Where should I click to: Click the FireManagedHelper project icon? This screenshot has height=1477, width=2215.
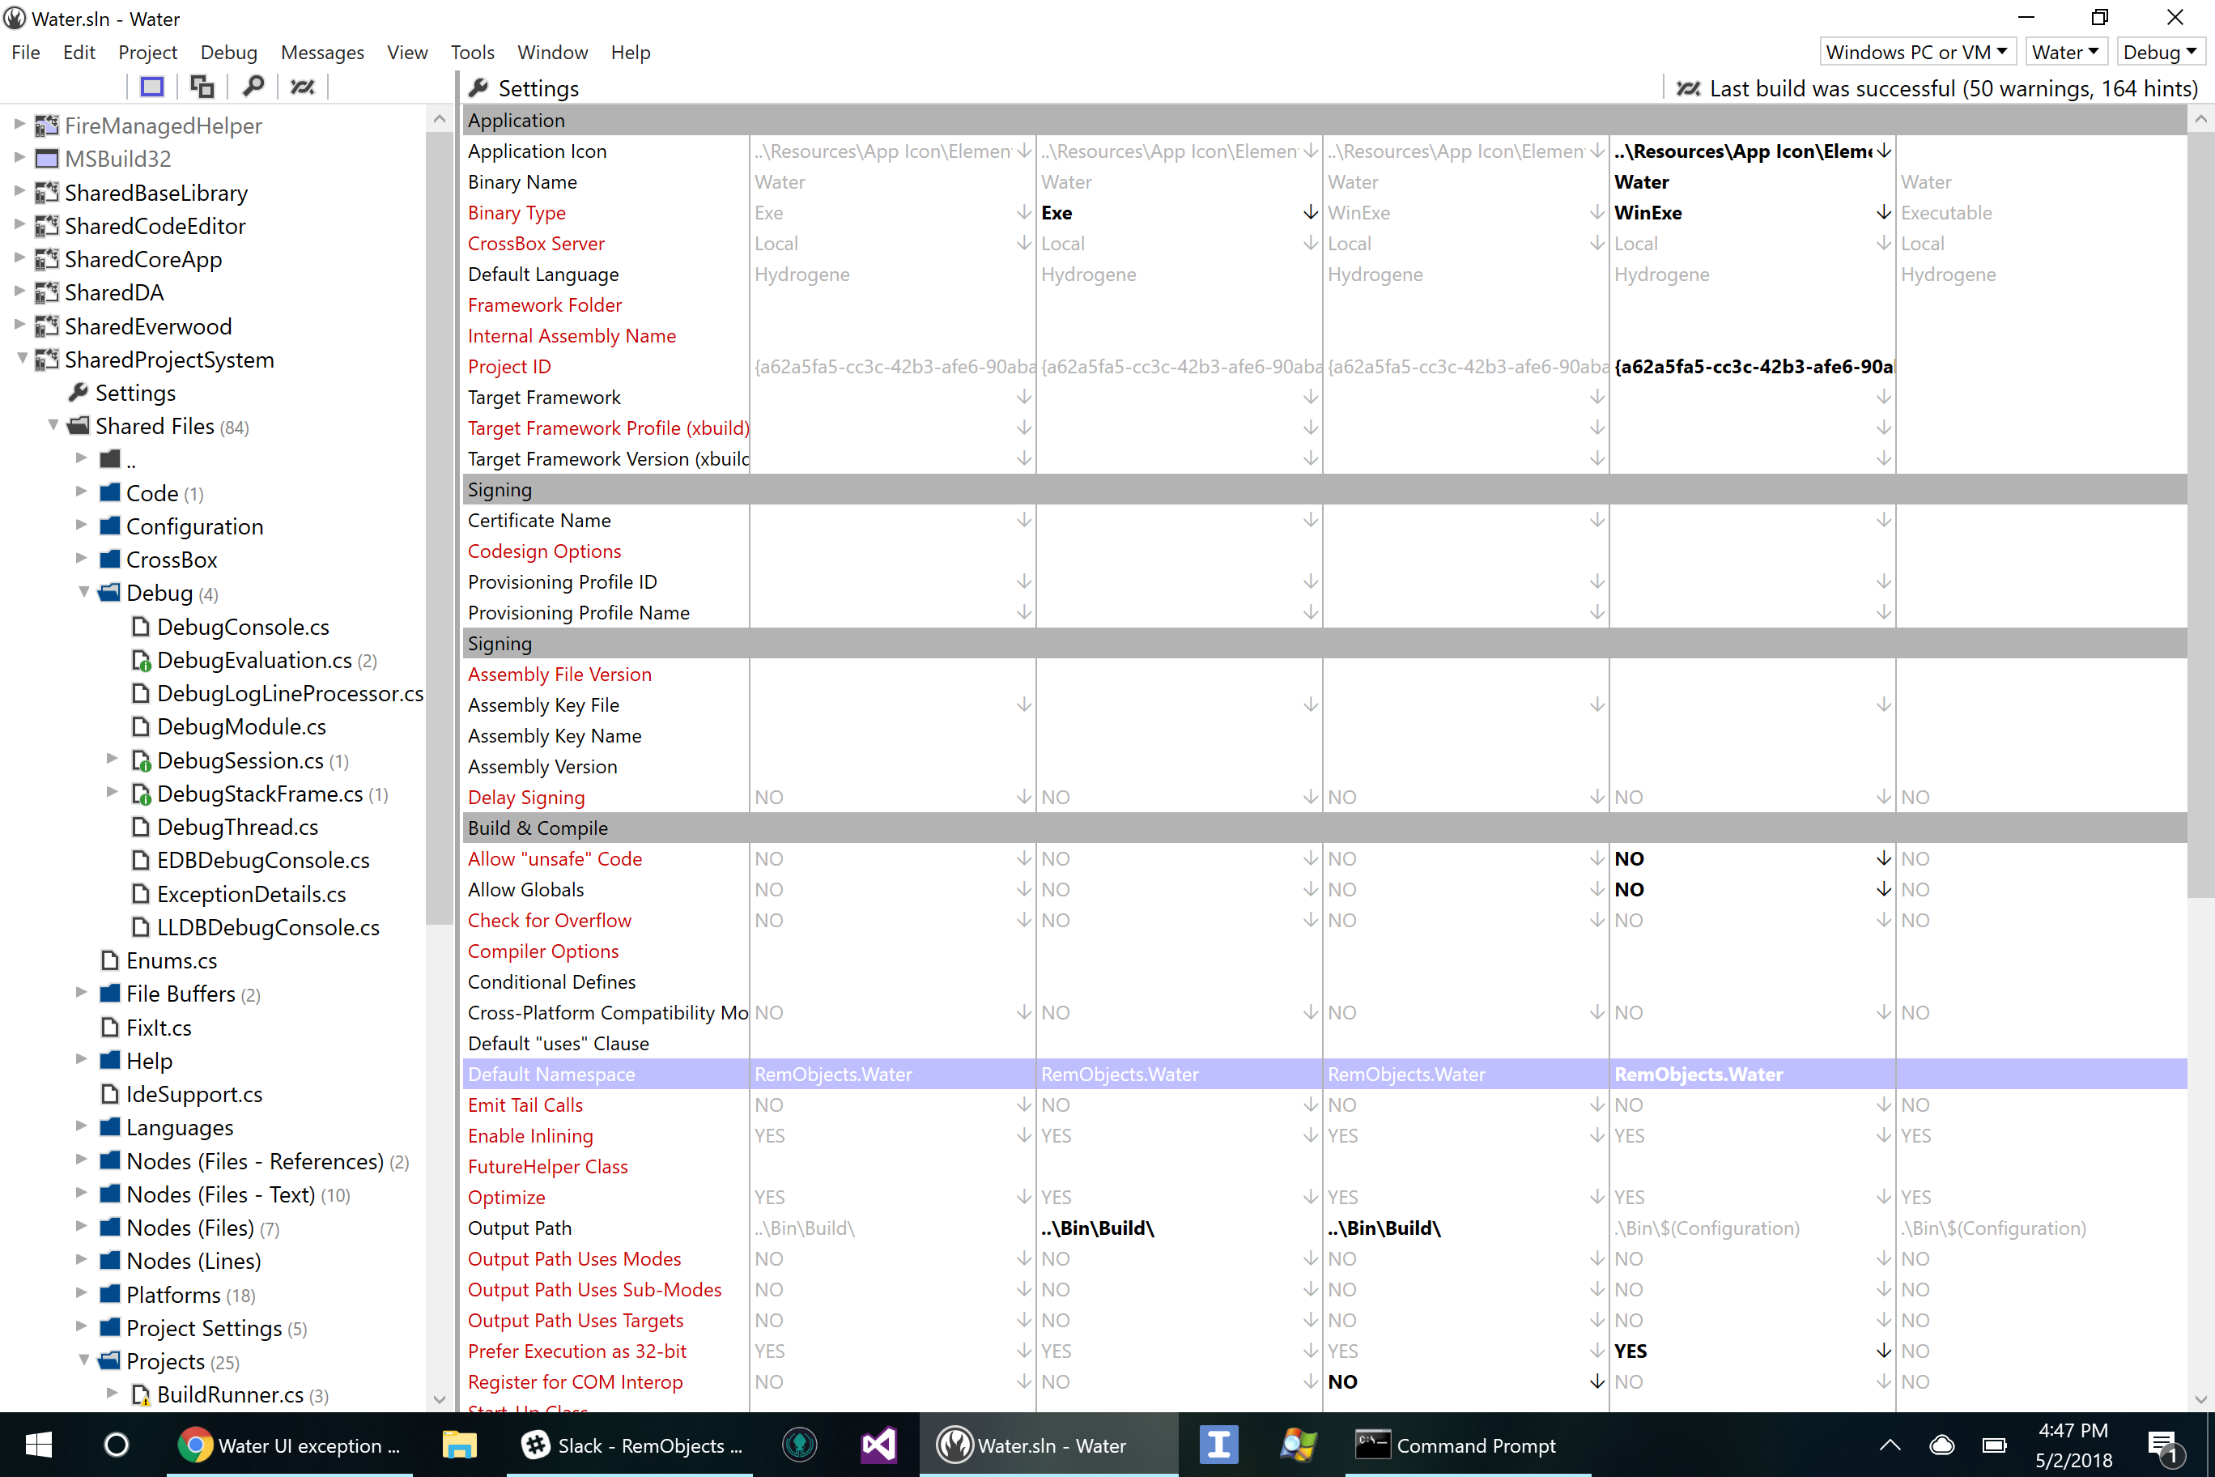click(x=46, y=126)
